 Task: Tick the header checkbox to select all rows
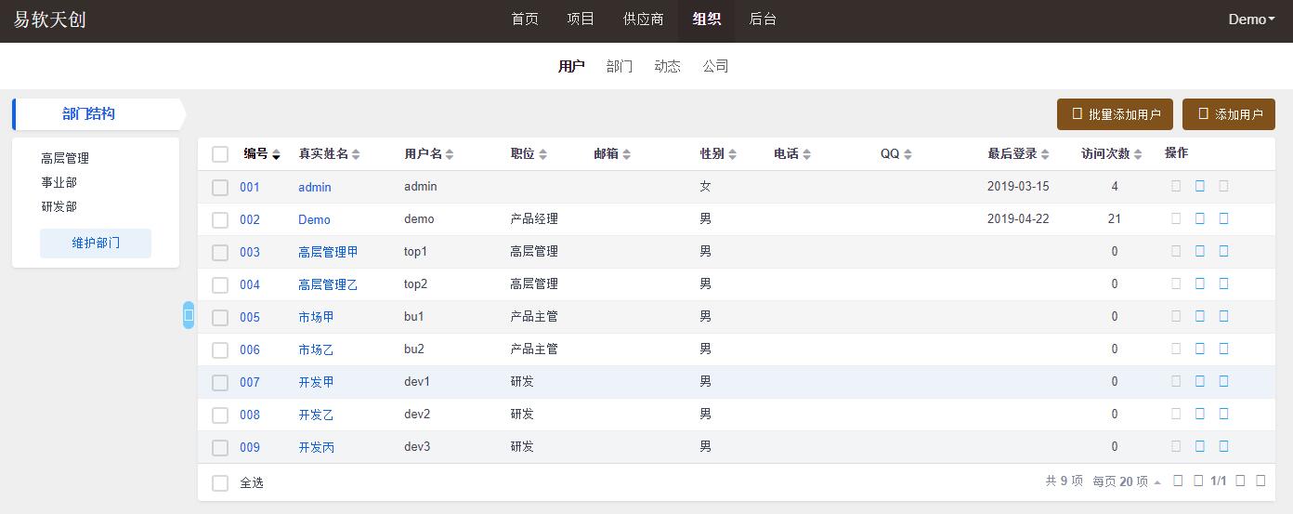click(220, 154)
